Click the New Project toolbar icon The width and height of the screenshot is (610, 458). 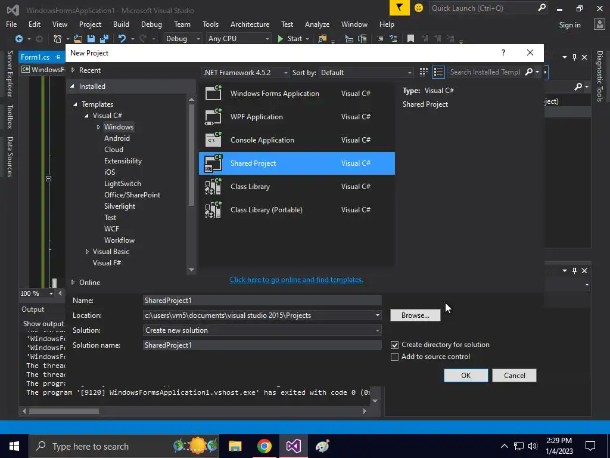58,39
